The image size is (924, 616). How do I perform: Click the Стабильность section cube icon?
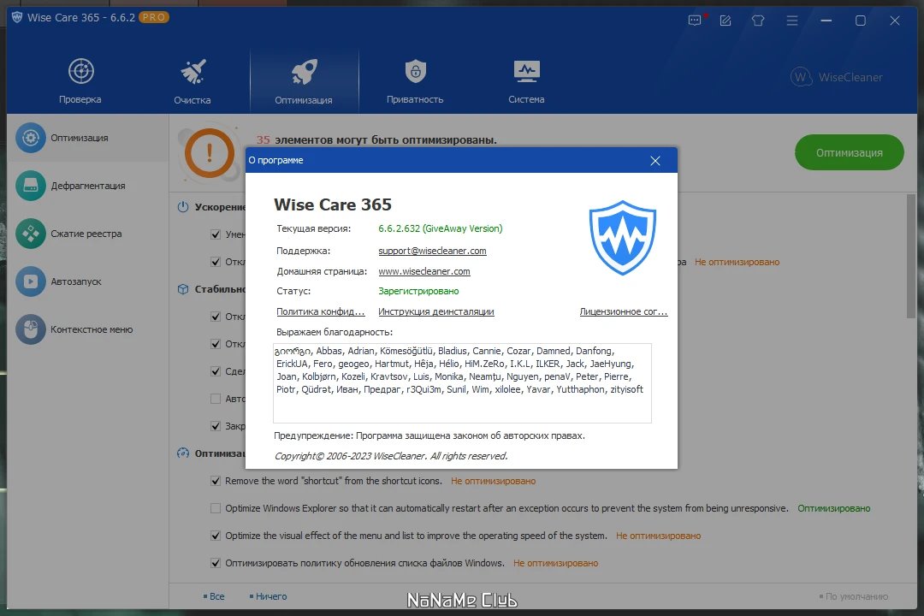[x=183, y=289]
